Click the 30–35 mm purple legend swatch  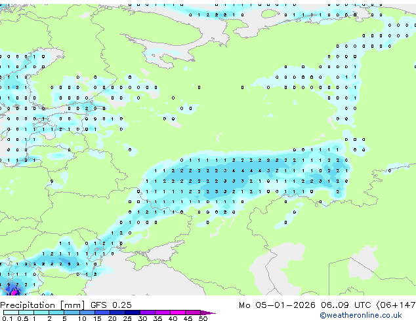pos(148,312)
